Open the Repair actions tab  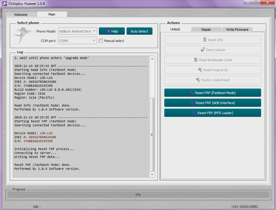coord(206,30)
